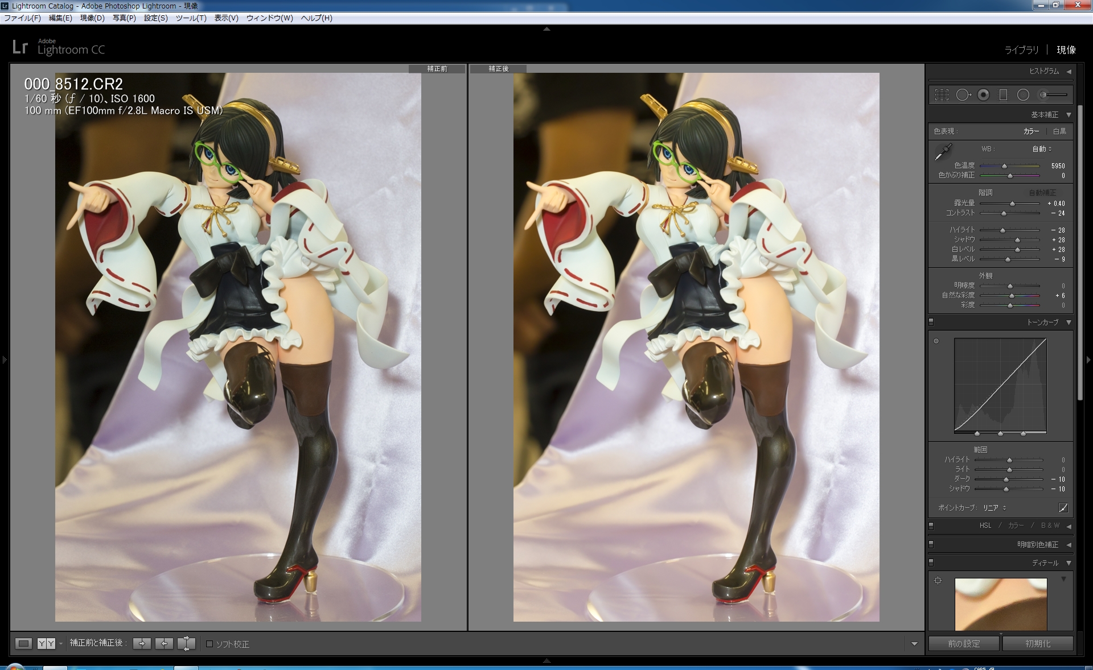Screen dimensions: 1093x670
Task: Click the コントラスト contrast slider
Action: [1010, 213]
